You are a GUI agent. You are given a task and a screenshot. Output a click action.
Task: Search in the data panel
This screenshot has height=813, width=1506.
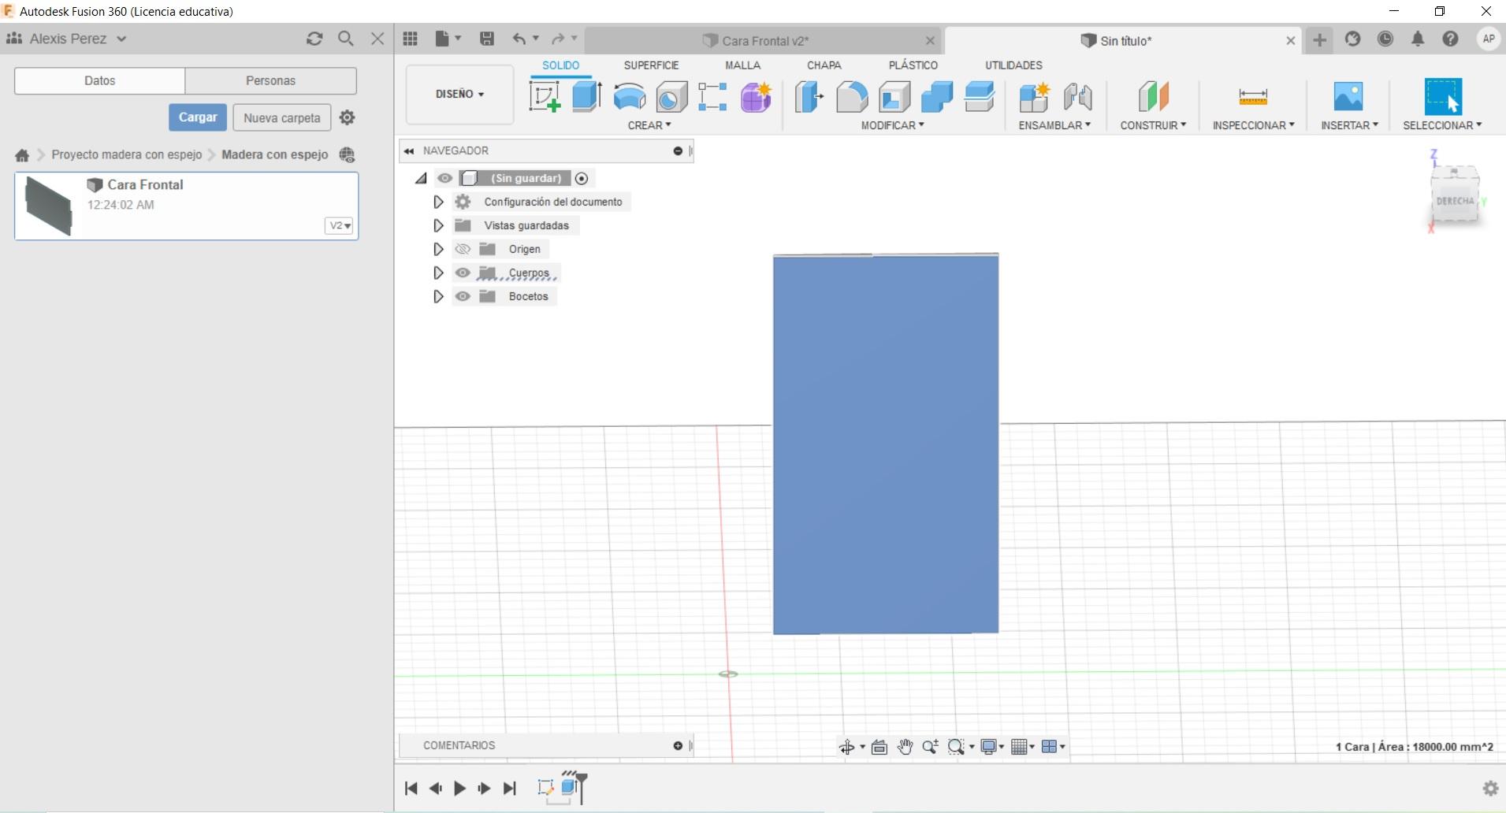point(345,39)
